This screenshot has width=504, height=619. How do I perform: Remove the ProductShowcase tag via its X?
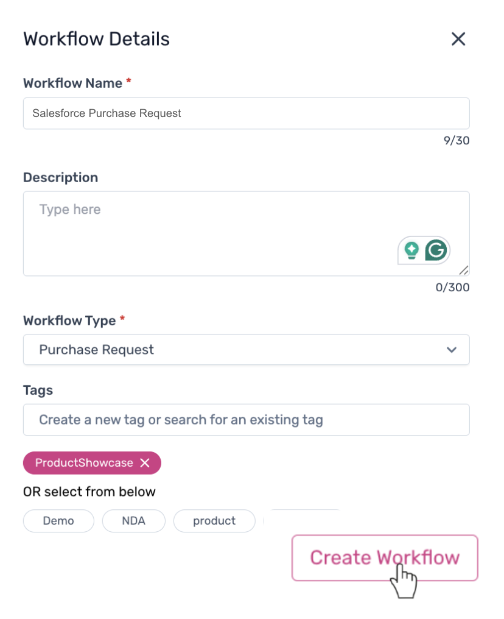coord(145,463)
